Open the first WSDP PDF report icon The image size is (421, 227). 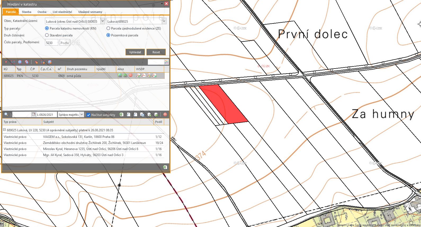coord(138,76)
